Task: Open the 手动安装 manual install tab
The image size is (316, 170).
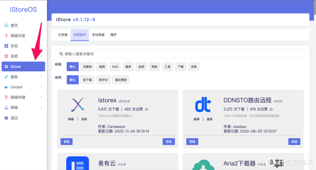Action: tap(98, 35)
